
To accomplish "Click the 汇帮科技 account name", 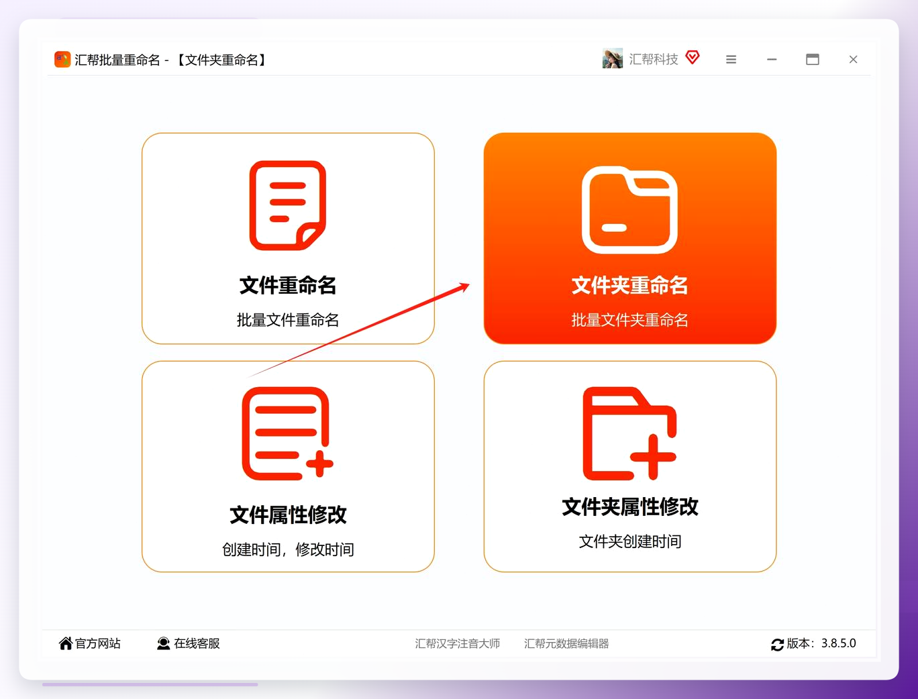I will [x=654, y=59].
